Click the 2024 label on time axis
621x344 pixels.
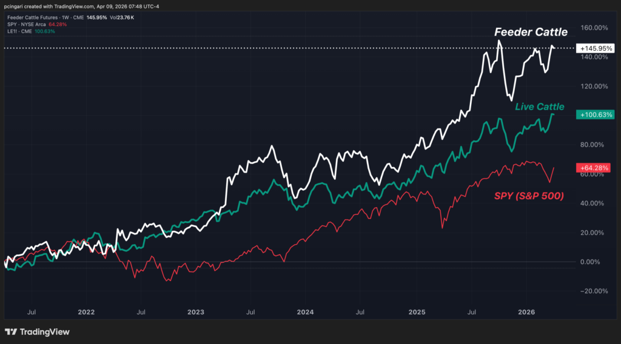(305, 312)
